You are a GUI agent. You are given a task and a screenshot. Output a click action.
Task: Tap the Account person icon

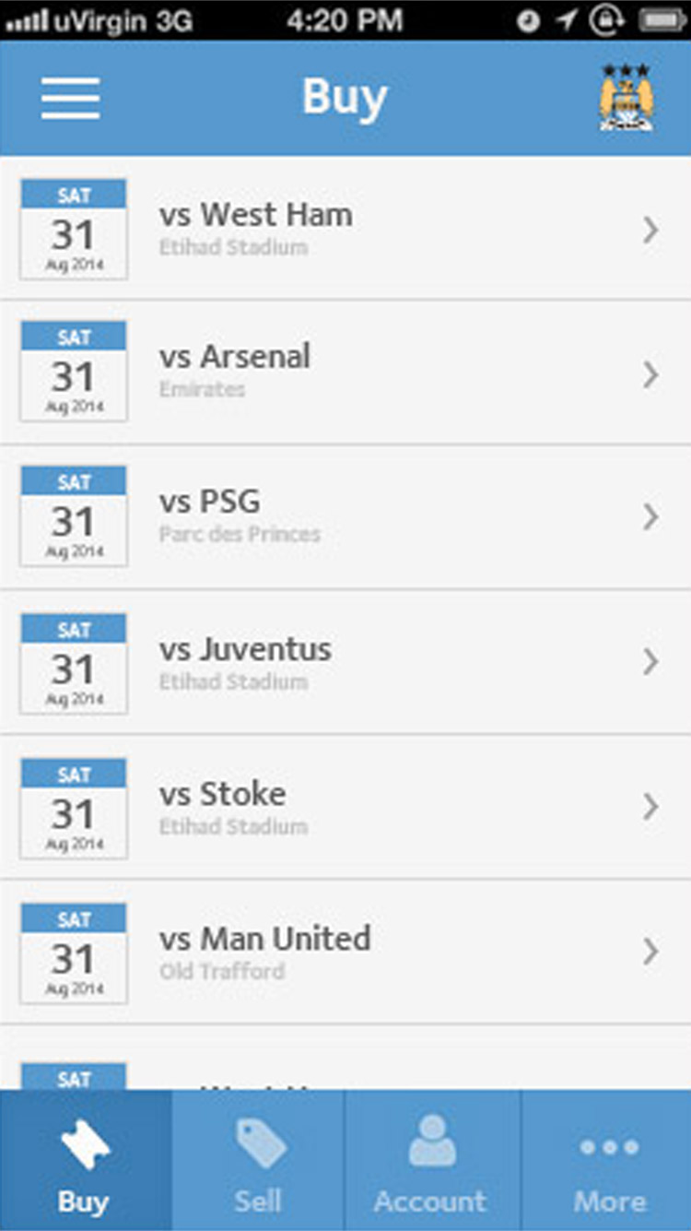click(x=431, y=1142)
